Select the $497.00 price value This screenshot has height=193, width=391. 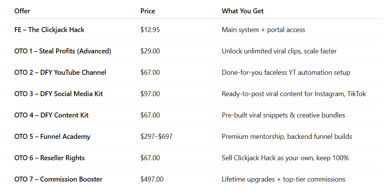coord(152,179)
